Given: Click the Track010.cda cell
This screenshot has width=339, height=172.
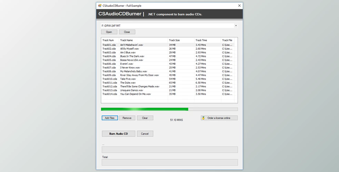Looking at the screenshot, I should tap(110, 79).
